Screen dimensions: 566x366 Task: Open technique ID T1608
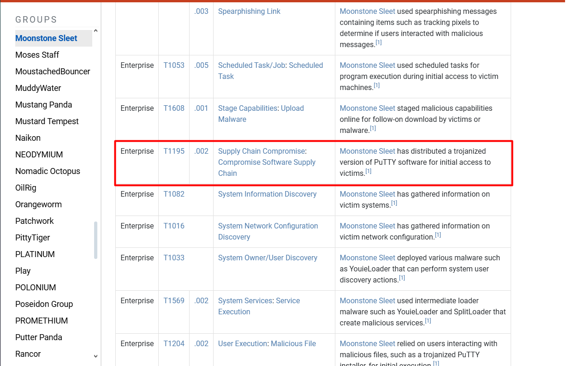[x=174, y=108]
